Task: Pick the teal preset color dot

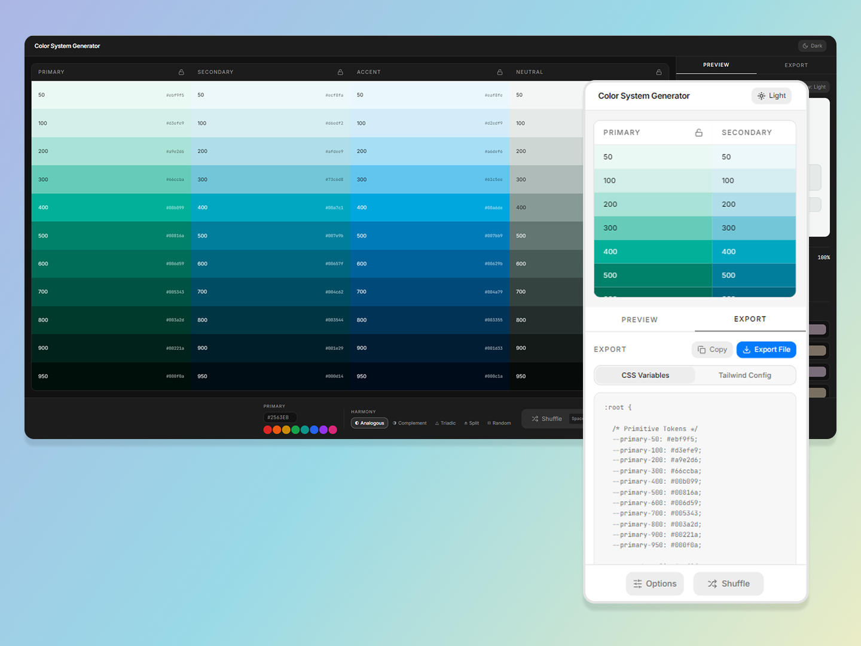Action: (305, 430)
